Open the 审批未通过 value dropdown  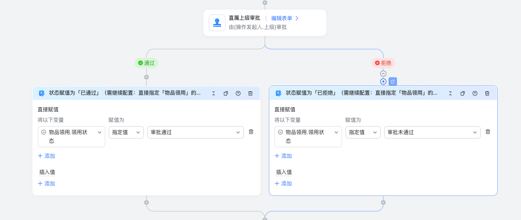[x=432, y=132]
